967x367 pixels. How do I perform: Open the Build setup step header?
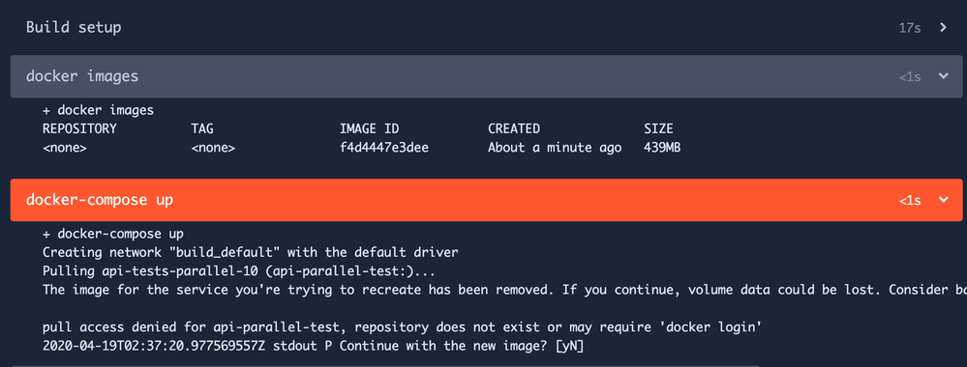pos(486,27)
